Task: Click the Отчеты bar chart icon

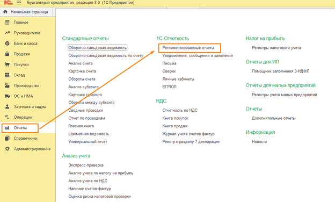Action: pyautogui.click(x=8, y=128)
